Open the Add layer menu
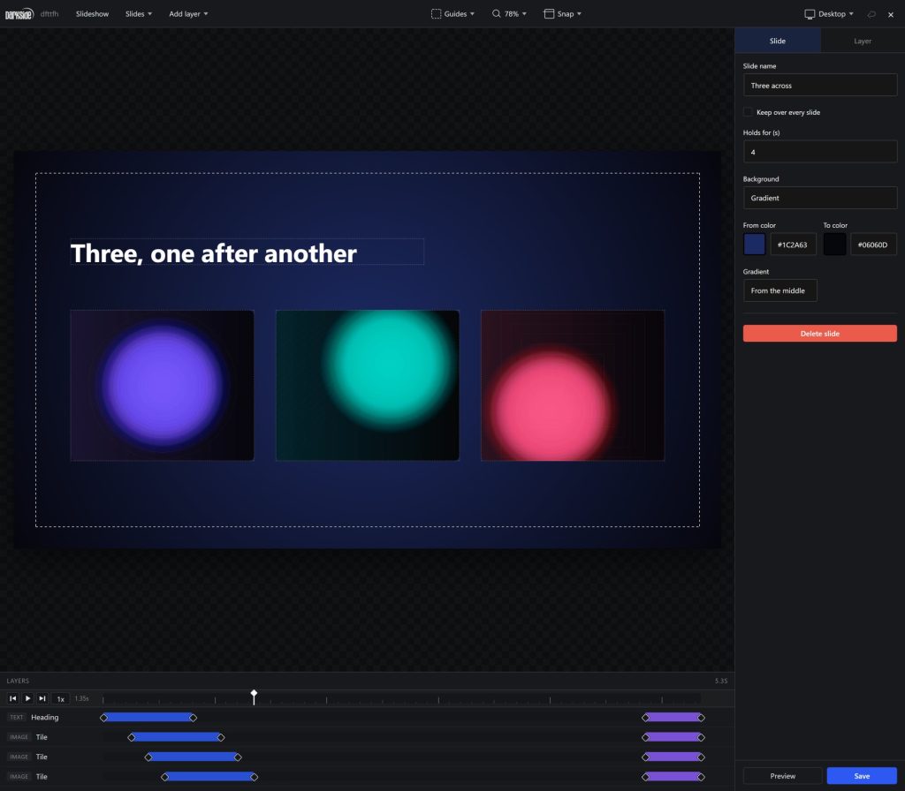The width and height of the screenshot is (905, 791). 188,14
